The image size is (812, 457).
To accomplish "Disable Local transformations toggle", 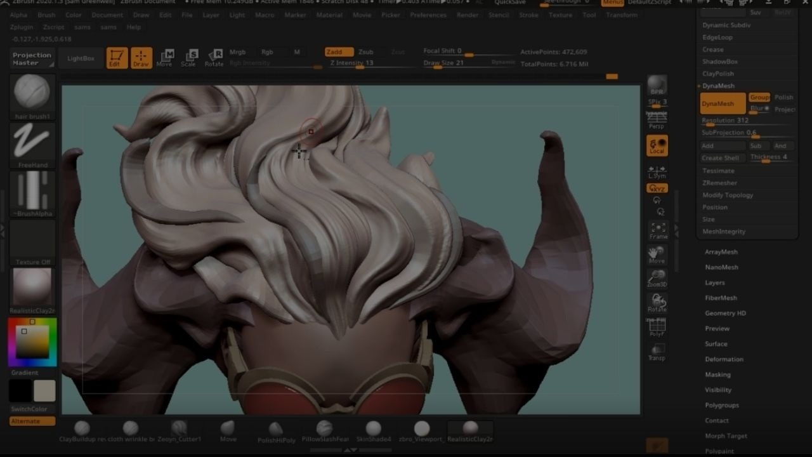I will (x=657, y=145).
